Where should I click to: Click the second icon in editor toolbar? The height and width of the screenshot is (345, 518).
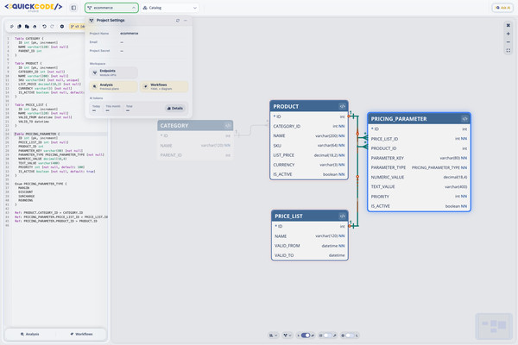(19, 27)
